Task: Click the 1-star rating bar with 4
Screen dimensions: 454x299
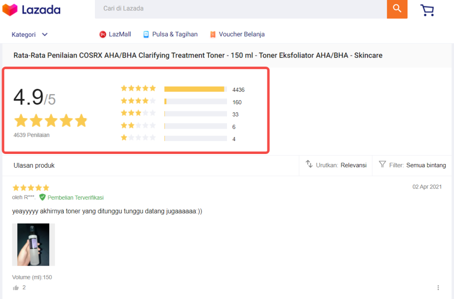Action: (x=196, y=138)
